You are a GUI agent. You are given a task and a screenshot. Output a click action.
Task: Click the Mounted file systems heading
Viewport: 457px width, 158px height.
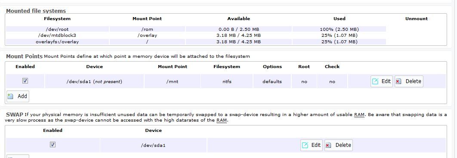pyautogui.click(x=36, y=11)
